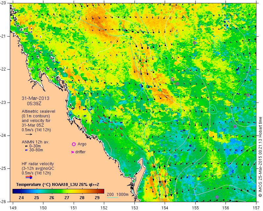Click the 151 longitude axis label
Image resolution: width=263 pixels, height=211 pixels.
coord(74,208)
